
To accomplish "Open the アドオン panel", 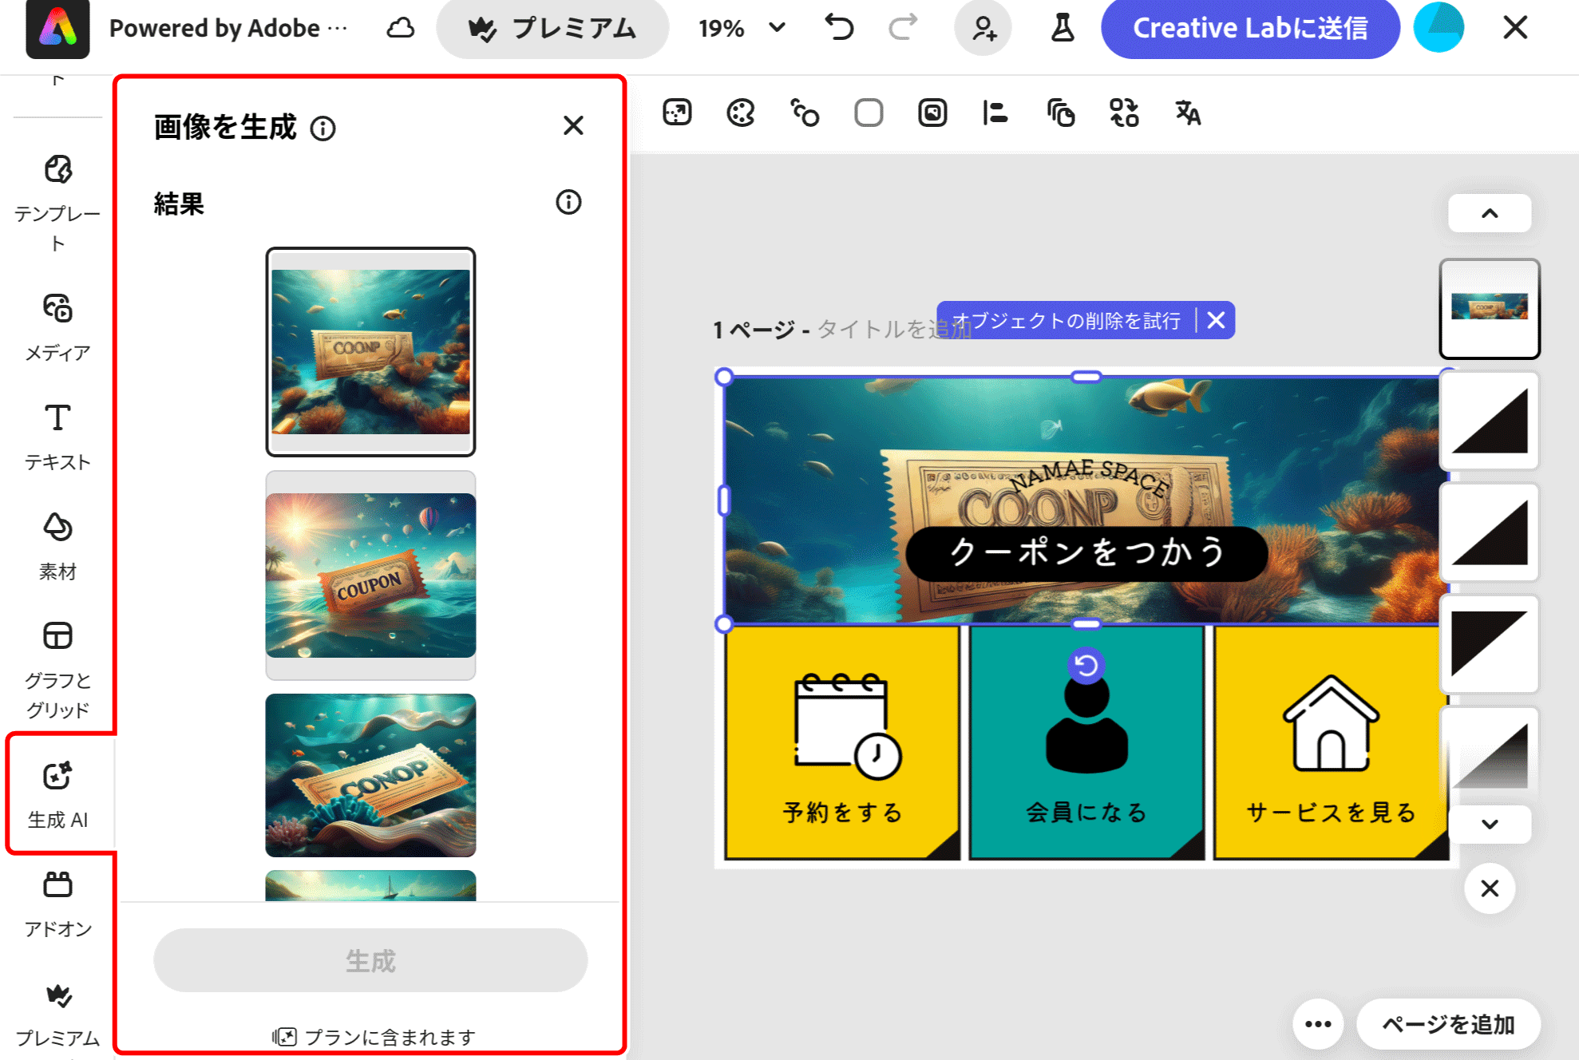I will pyautogui.click(x=57, y=902).
